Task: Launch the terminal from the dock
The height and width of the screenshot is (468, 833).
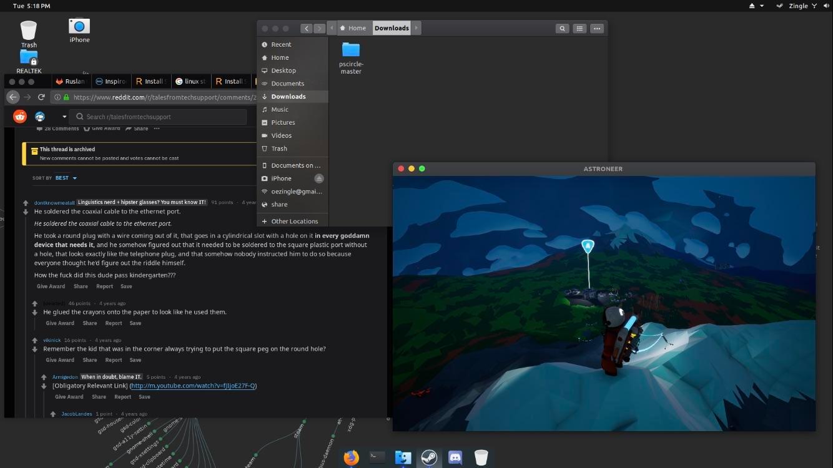Action: (377, 457)
